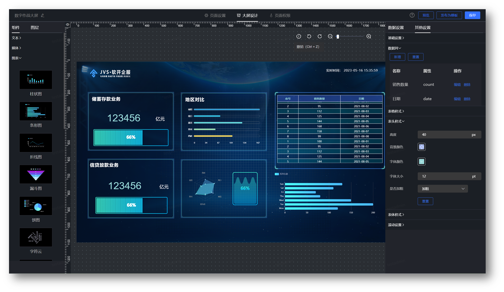Switch to the 组件 tab
Screen dimensions: 504x292
click(16, 27)
